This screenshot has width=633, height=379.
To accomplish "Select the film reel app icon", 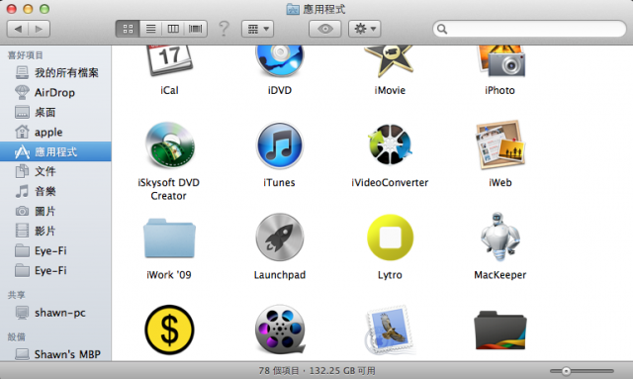I will pyautogui.click(x=280, y=330).
